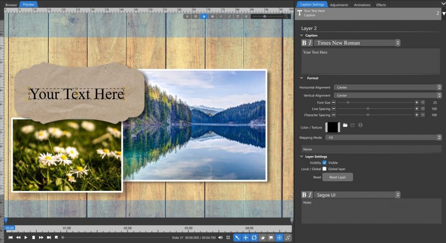This screenshot has width=446, height=243.
Task: Open the Times New Roman font dropdown
Action: coord(357,43)
